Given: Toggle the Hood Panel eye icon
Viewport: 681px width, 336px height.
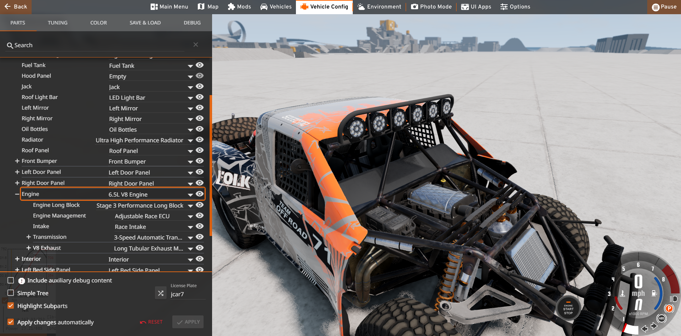Looking at the screenshot, I should (x=200, y=76).
